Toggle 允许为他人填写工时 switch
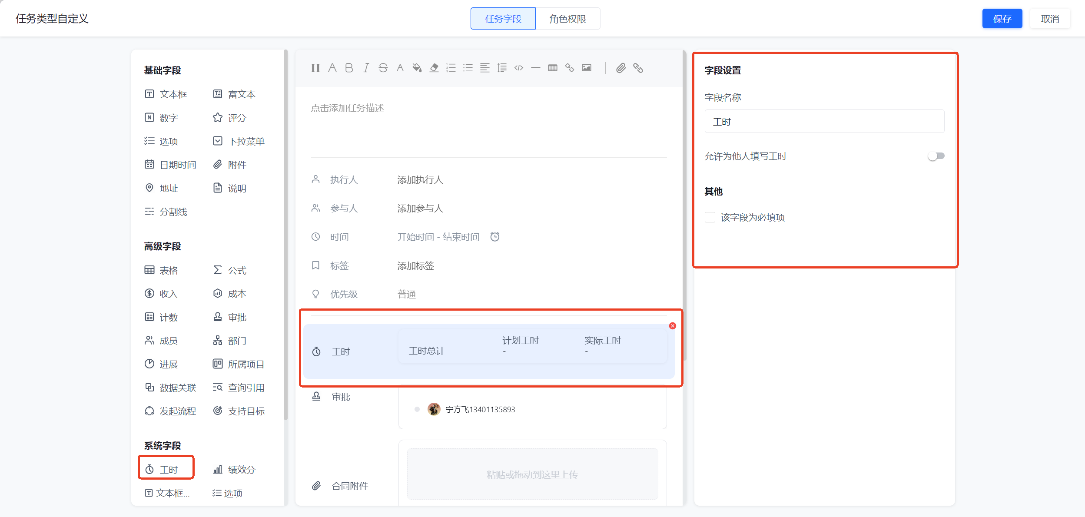 (x=936, y=156)
